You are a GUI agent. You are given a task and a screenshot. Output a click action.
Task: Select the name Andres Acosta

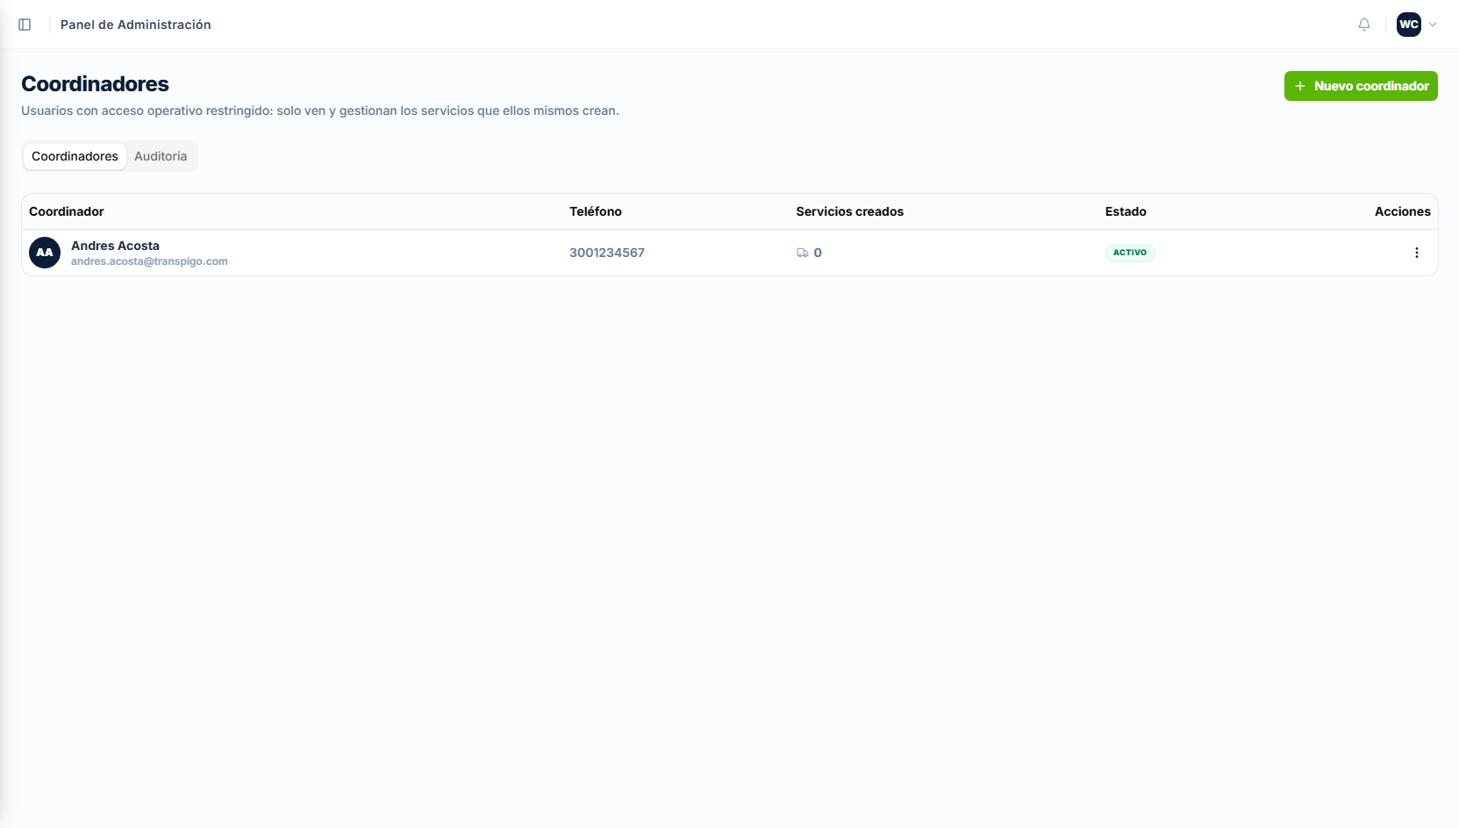(x=115, y=246)
